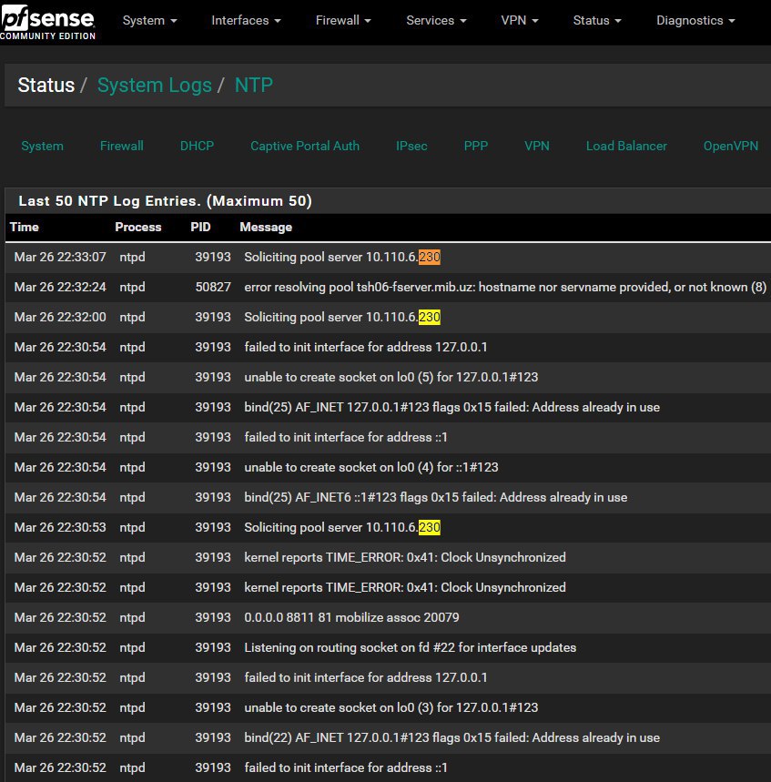Screen dimensions: 771x782
Task: Select 'bind(22) AF_INET 127.0.0.1#123' message
Action: pos(451,737)
